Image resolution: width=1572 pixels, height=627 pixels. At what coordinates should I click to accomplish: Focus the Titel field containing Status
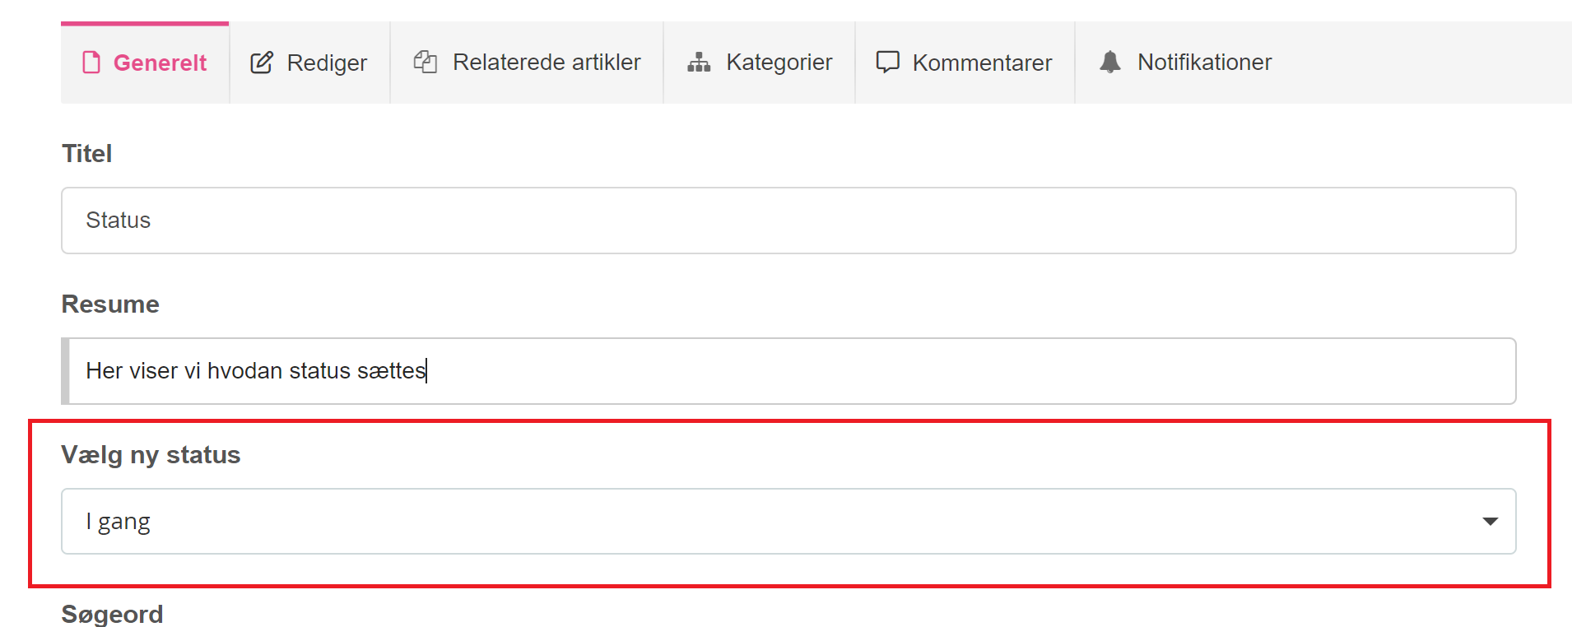pos(788,221)
